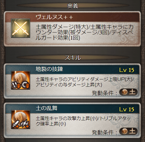Click the 地裂の技錬 ability damage description
The width and height of the screenshot is (145, 142).
click(85, 82)
